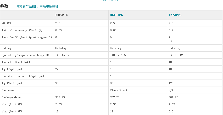The height and width of the screenshot is (115, 223).
Task: Click the Shutdown Current (Typ) (uA) label
Action: (x=23, y=76)
